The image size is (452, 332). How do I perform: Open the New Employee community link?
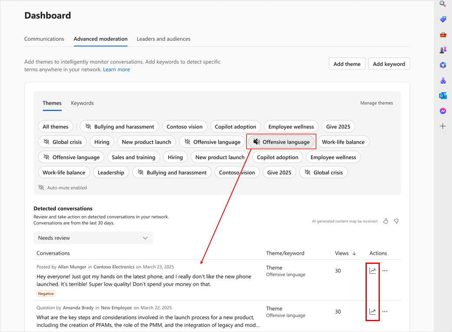coord(116,308)
